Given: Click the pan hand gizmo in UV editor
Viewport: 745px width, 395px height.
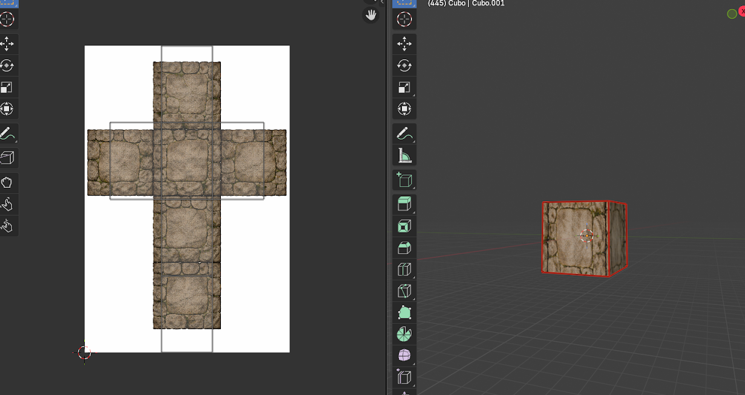Looking at the screenshot, I should coord(370,15).
